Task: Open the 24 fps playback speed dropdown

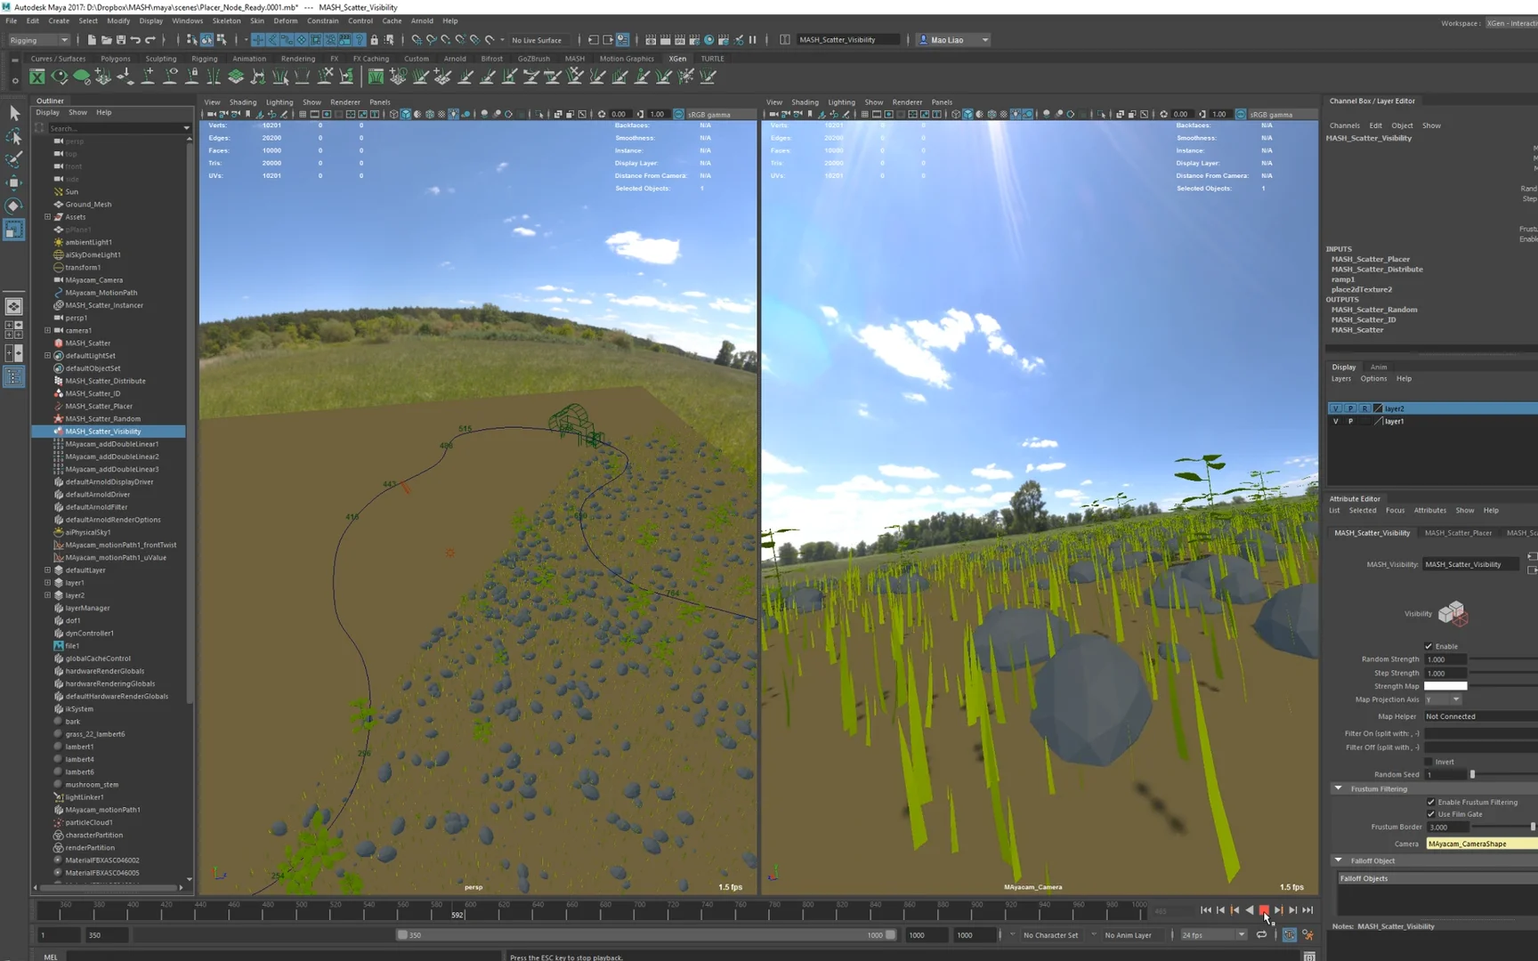Action: [x=1242, y=934]
